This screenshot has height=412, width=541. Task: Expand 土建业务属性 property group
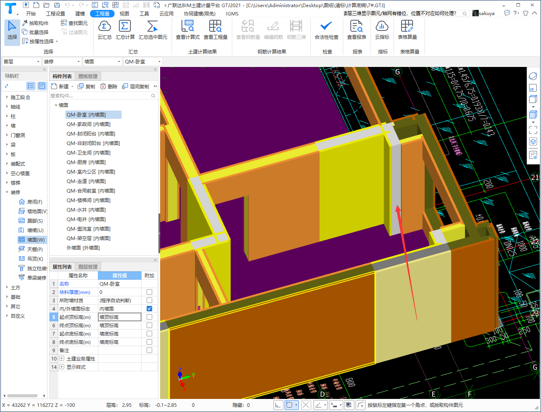click(x=62, y=359)
